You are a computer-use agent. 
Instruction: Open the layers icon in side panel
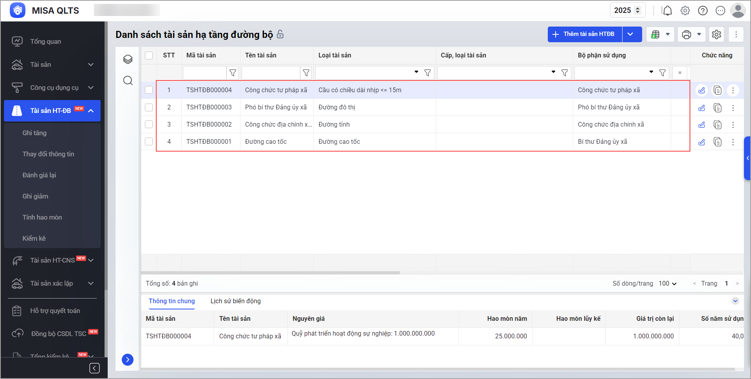point(128,59)
